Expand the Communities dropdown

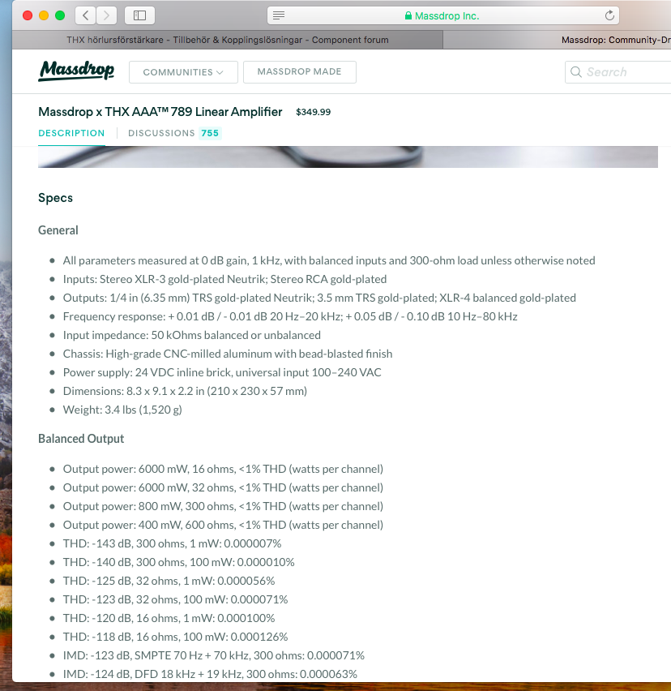183,72
